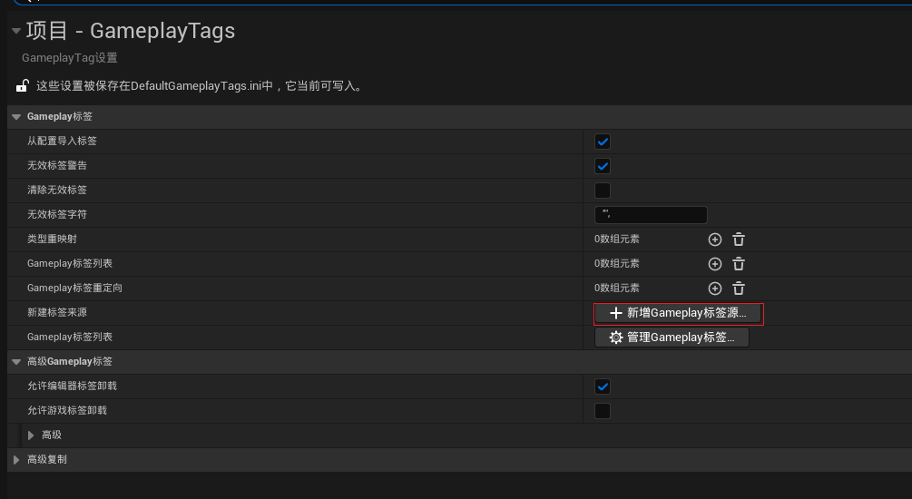The width and height of the screenshot is (912, 499).
Task: Enable 清除无效标签 checkbox
Action: pos(603,191)
